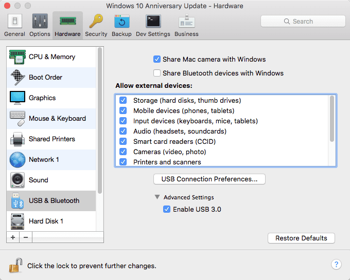Uncheck Share Mac camera with Windows
350x280 pixels.
[x=157, y=59]
